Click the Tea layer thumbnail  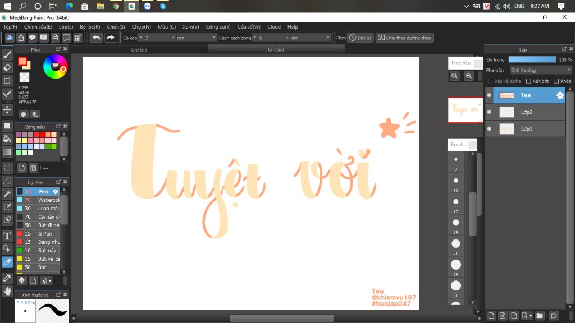(506, 95)
